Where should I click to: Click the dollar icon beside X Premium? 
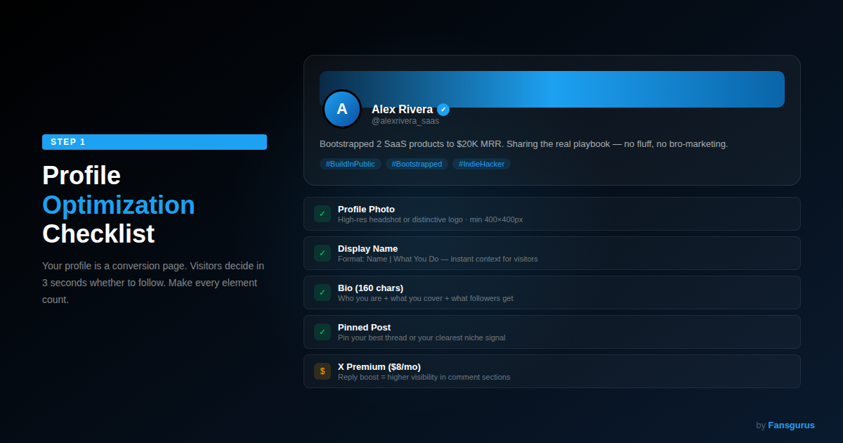pyautogui.click(x=322, y=371)
